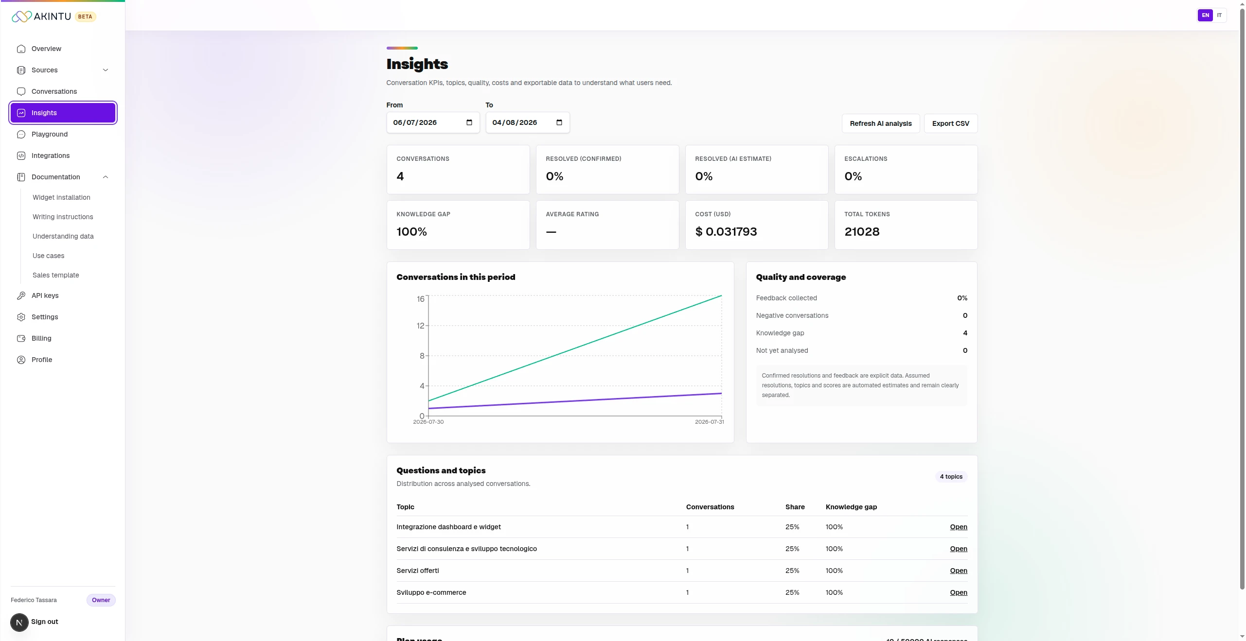1246x641 pixels.
Task: Click the Playground icon in sidebar
Action: 21,134
